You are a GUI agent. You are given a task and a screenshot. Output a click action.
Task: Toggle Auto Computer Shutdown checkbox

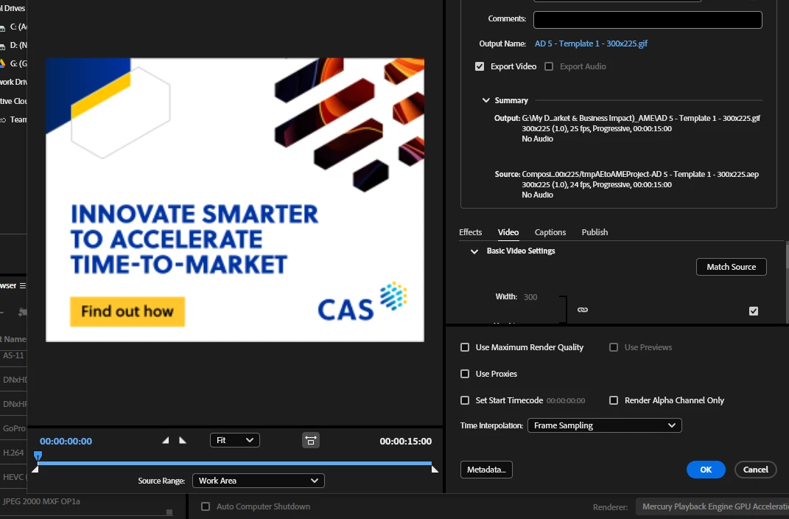206,507
